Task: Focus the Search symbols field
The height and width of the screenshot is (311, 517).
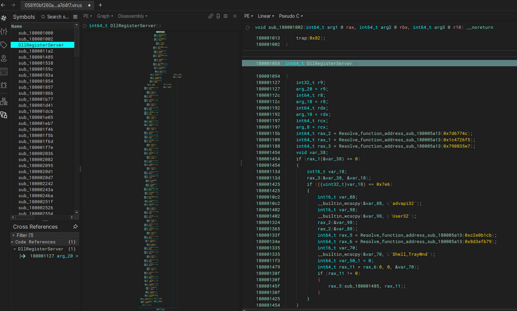Action: point(55,17)
